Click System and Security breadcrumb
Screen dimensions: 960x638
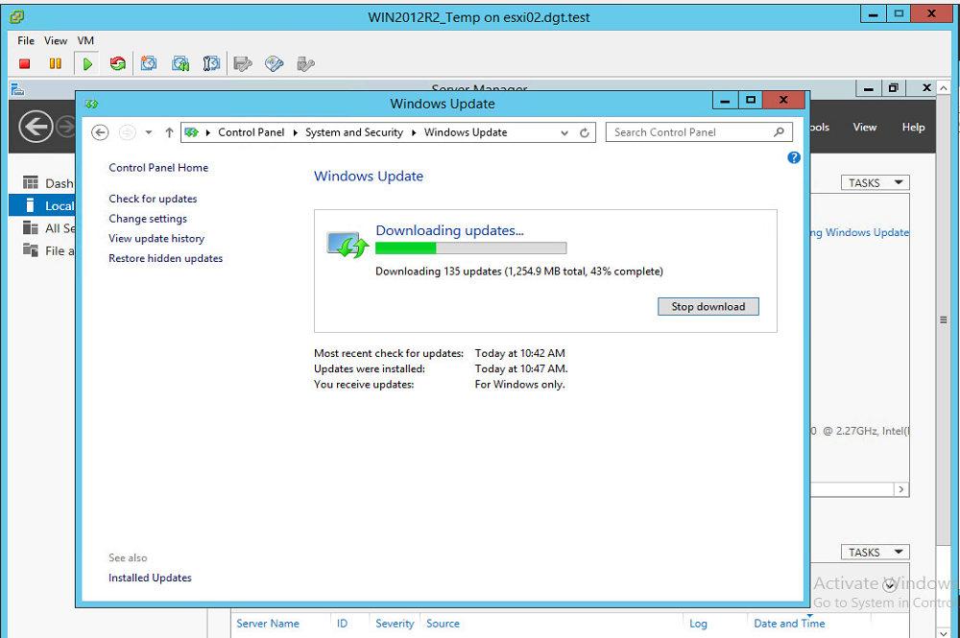(354, 132)
